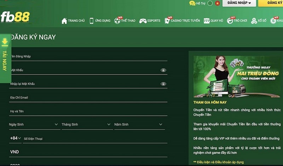Viewport: 283px width, 166px height.
Task: Open the Trò Chơi menu item
Action: [237, 21]
